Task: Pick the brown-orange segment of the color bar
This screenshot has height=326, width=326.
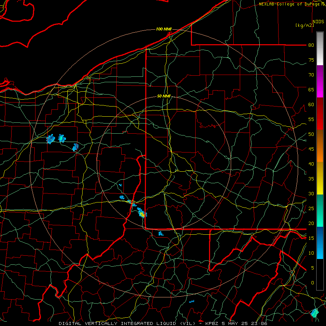Action: (320, 146)
